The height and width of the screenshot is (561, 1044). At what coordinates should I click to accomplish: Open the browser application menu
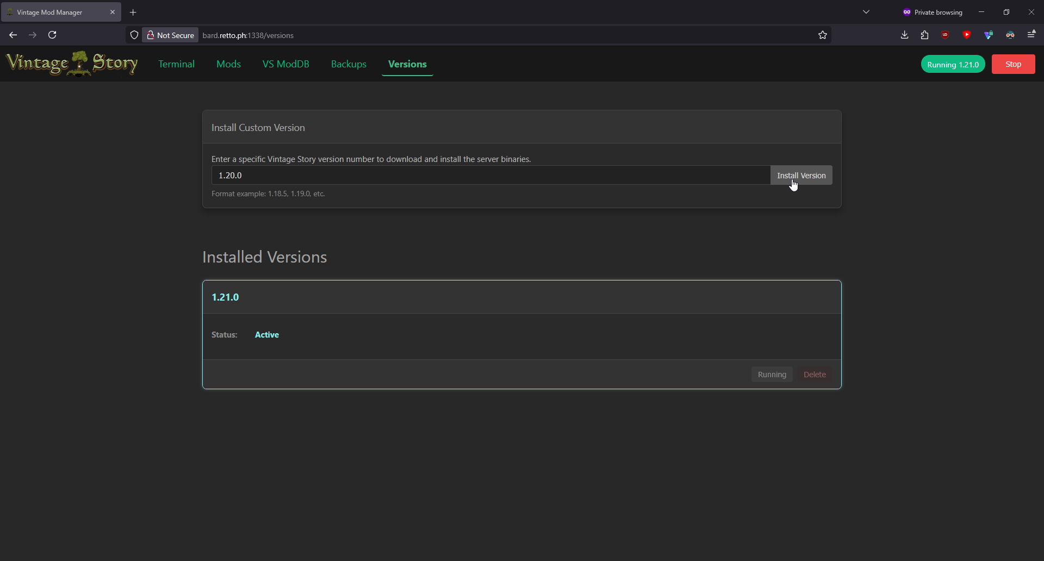click(1031, 35)
